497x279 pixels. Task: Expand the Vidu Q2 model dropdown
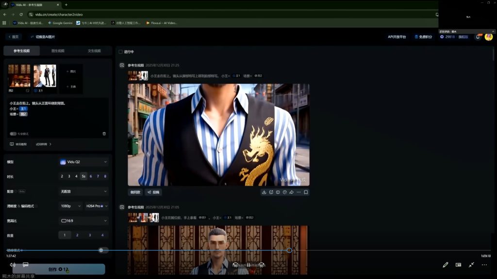(83, 162)
